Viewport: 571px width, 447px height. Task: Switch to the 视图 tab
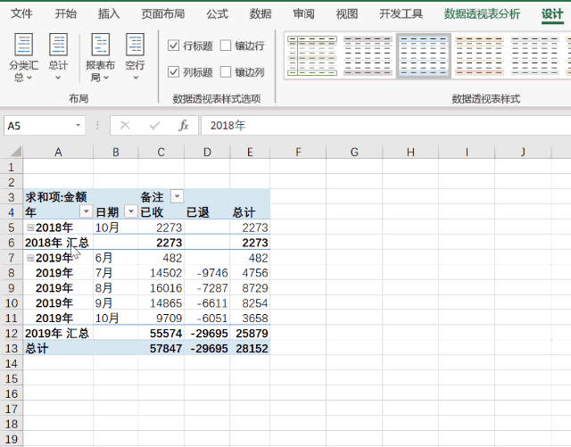(347, 14)
